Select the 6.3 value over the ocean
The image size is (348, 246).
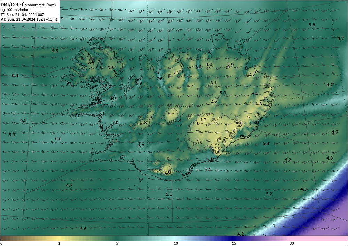[15, 76]
